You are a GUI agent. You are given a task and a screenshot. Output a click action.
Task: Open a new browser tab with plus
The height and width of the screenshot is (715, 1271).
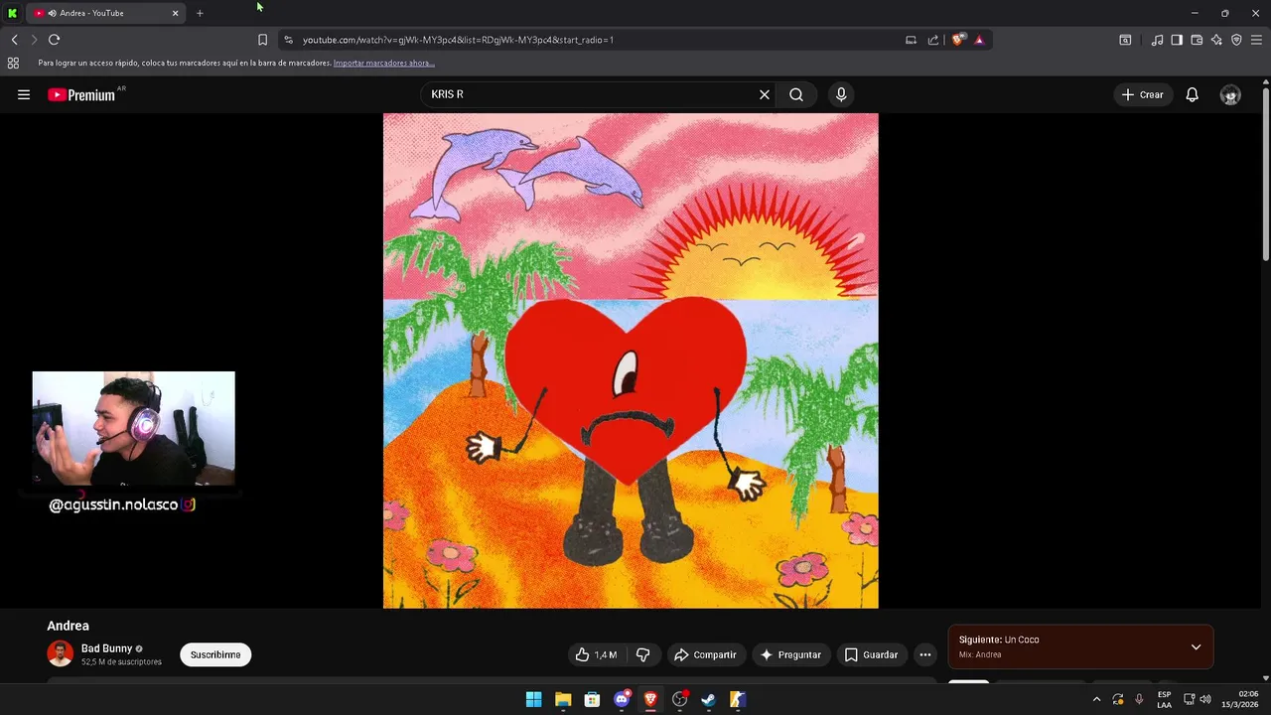click(x=200, y=13)
